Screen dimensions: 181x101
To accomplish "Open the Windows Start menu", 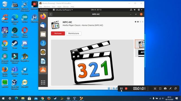I will (x=3, y=98).
